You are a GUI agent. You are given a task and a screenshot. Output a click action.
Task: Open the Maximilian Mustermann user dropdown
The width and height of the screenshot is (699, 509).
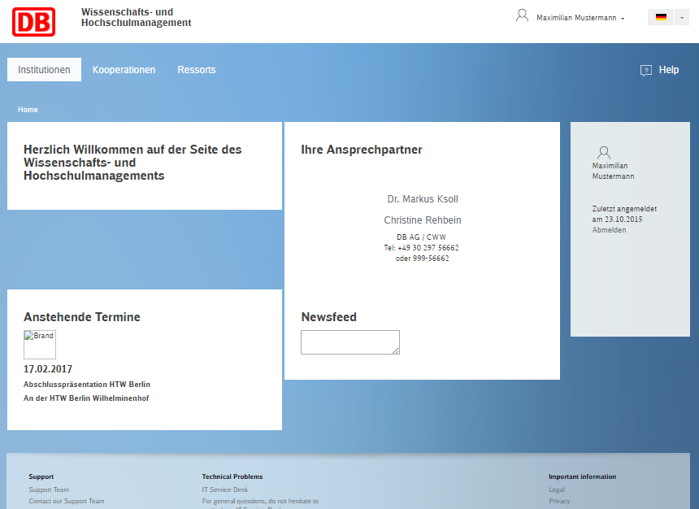point(580,18)
